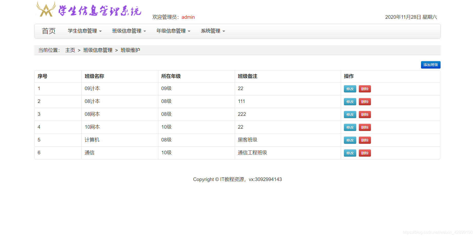
Task: Click the 当前位置 label
Action: [x=49, y=50]
